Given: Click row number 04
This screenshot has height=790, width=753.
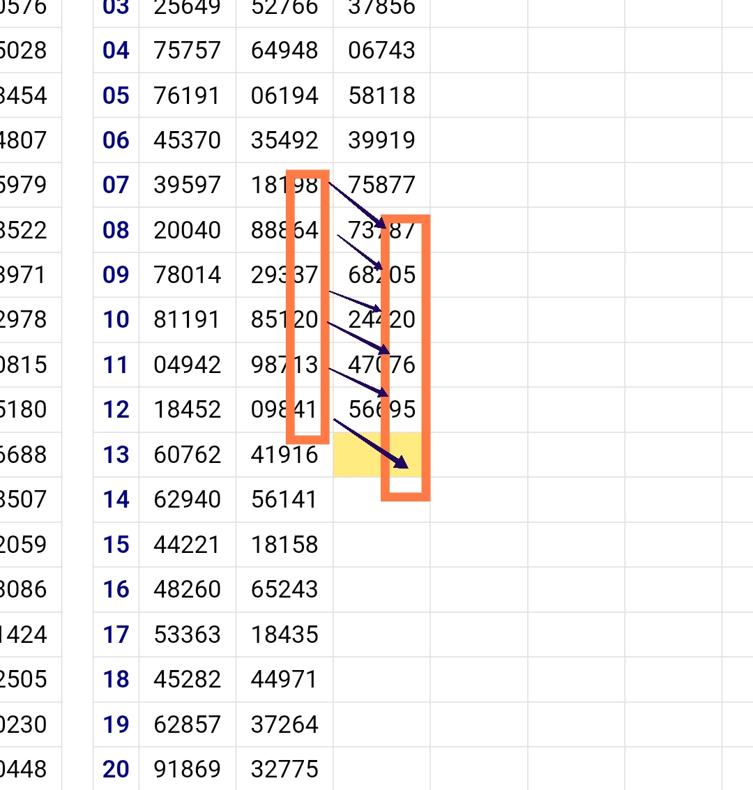Looking at the screenshot, I should (116, 51).
